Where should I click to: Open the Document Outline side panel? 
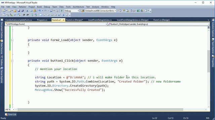2,29
